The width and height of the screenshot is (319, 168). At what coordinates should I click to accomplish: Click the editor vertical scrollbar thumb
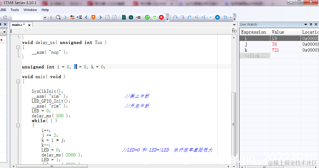(234, 124)
